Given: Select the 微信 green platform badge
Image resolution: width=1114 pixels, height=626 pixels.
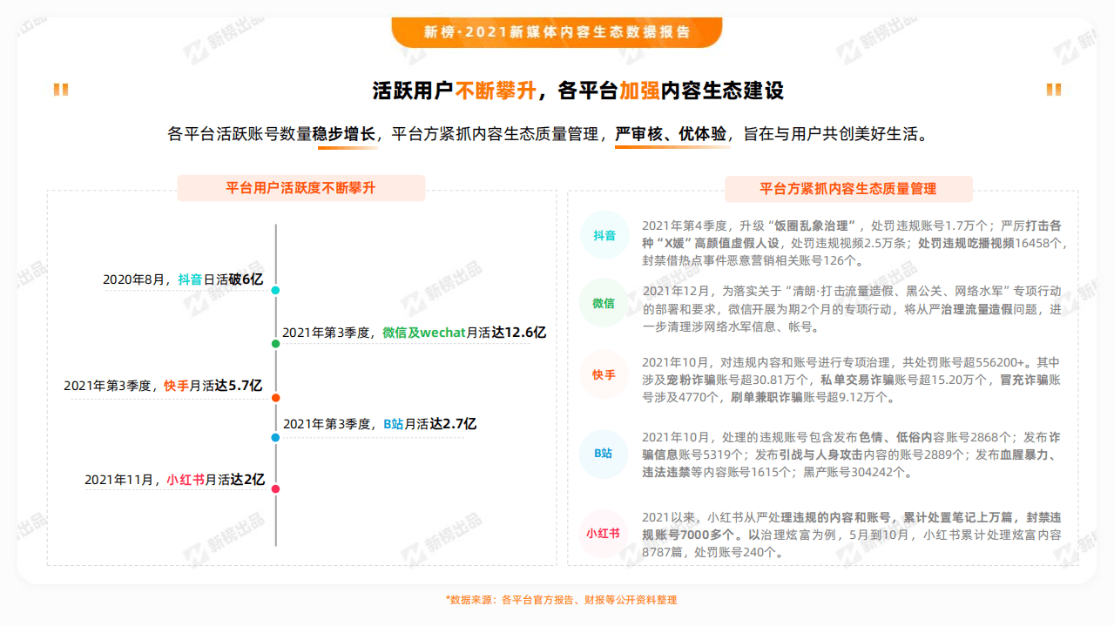Looking at the screenshot, I should click(x=604, y=306).
